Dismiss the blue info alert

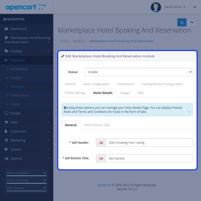[x=189, y=112]
